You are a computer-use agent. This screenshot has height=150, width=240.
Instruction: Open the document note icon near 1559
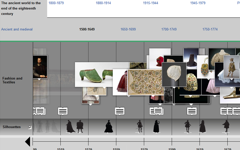coord(120,111)
